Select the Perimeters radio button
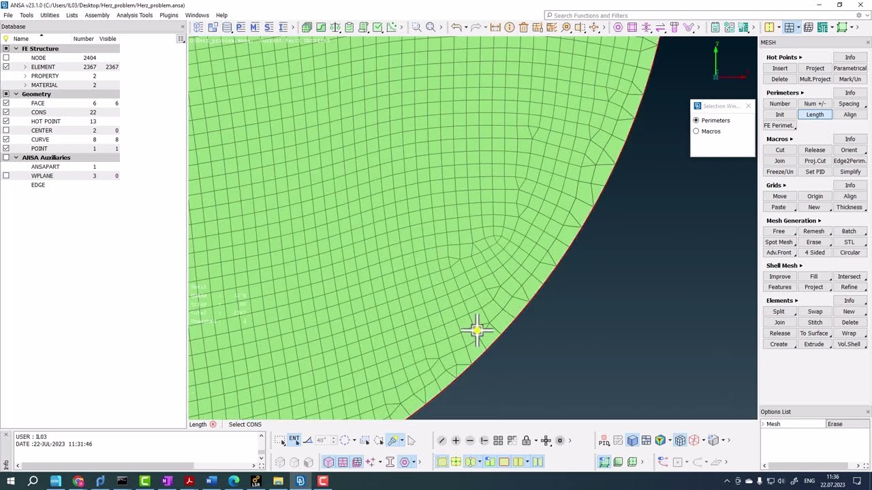Screen dimensions: 872x490 pyautogui.click(x=696, y=120)
